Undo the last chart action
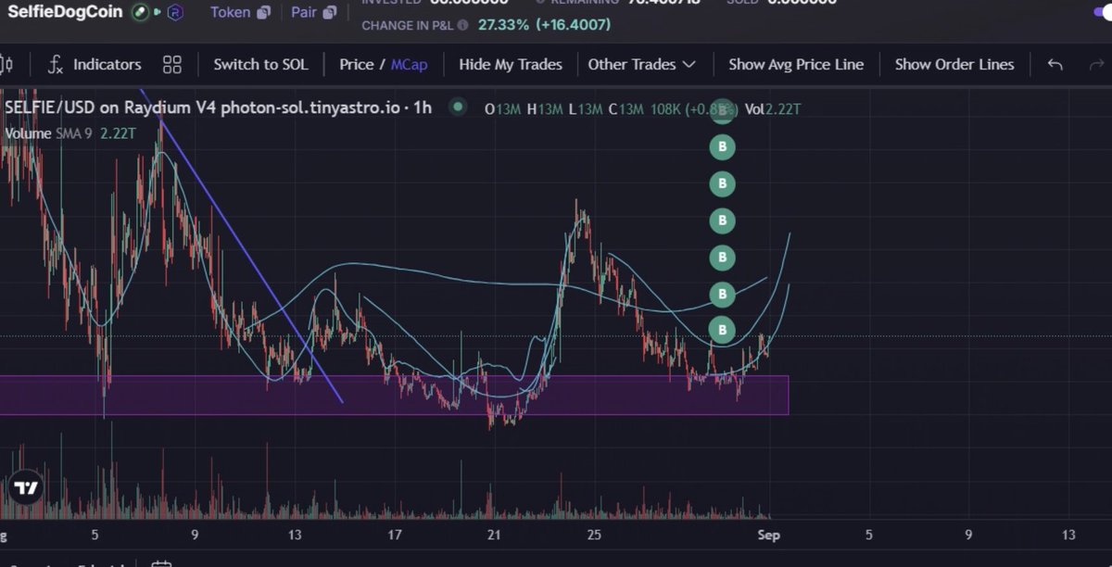Viewport: 1112px width, 567px height. pyautogui.click(x=1055, y=65)
